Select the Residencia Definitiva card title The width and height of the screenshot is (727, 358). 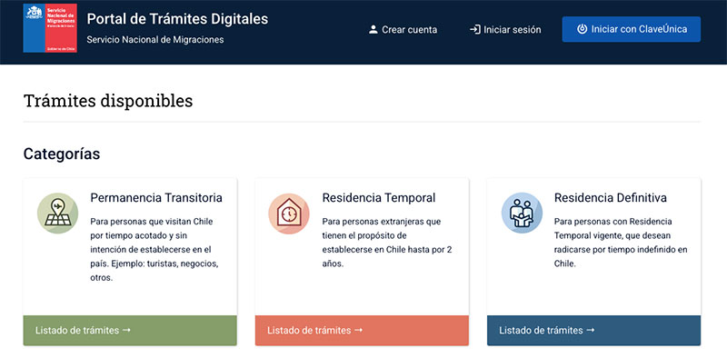tap(611, 198)
